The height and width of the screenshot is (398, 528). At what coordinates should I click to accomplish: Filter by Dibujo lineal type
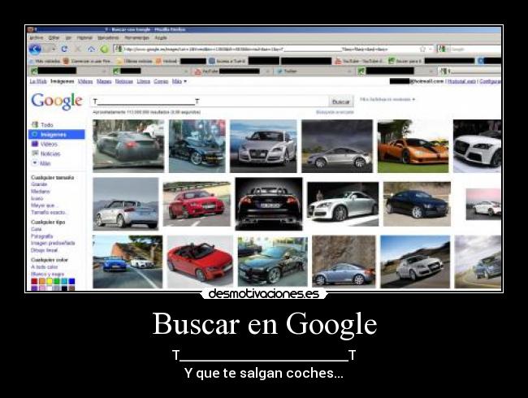click(45, 250)
